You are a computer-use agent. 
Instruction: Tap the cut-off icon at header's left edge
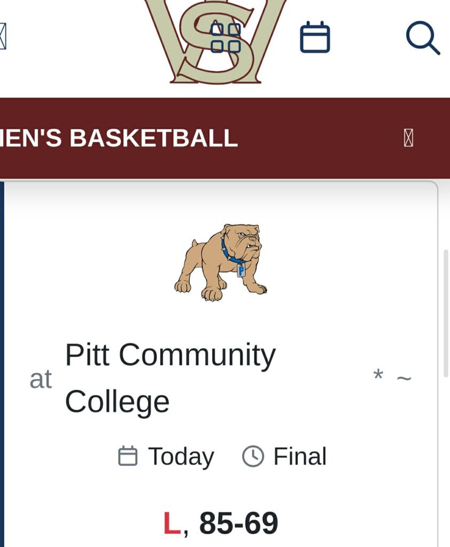tap(3, 36)
